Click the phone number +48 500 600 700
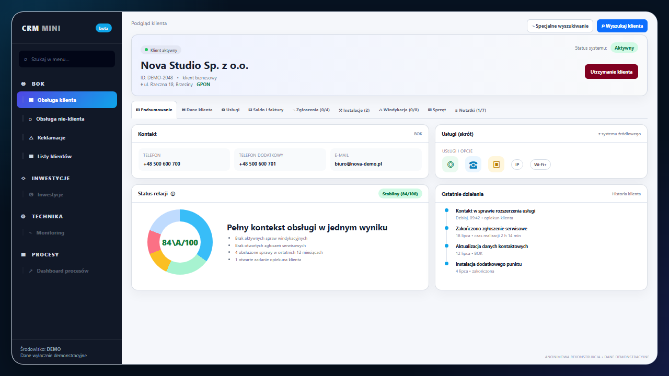This screenshot has width=669, height=376. 162,163
